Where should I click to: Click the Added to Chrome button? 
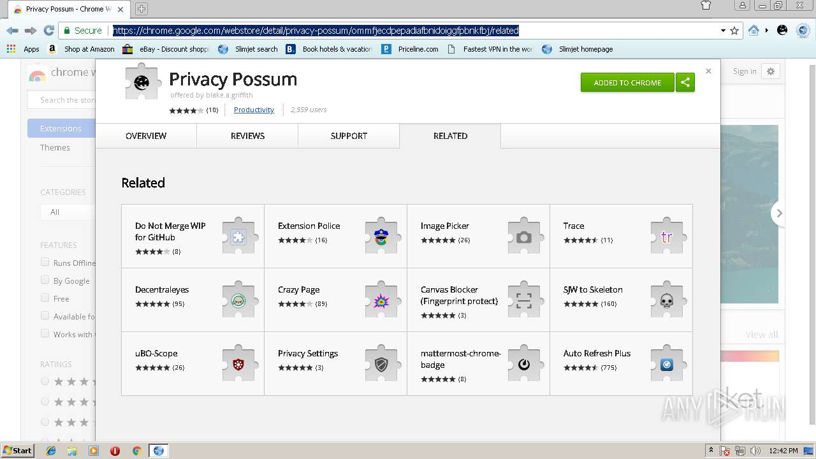coord(627,82)
